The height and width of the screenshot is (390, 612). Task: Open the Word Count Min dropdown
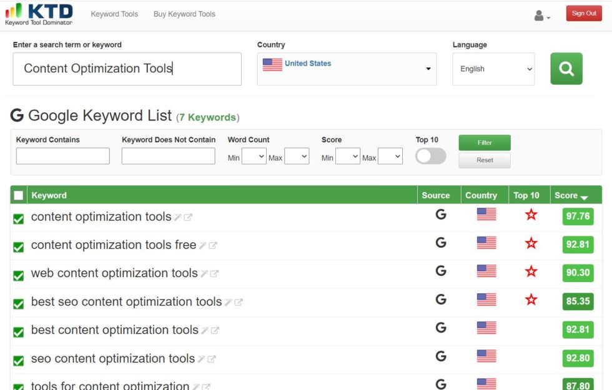pyautogui.click(x=254, y=156)
